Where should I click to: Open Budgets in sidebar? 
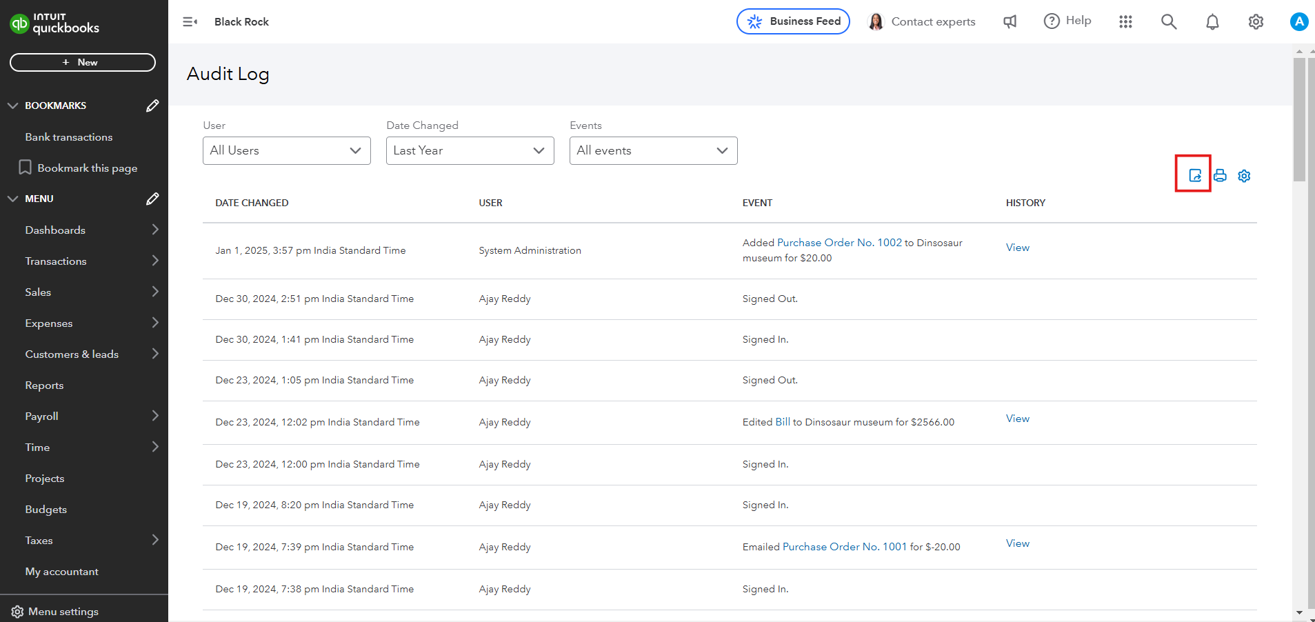click(x=46, y=510)
